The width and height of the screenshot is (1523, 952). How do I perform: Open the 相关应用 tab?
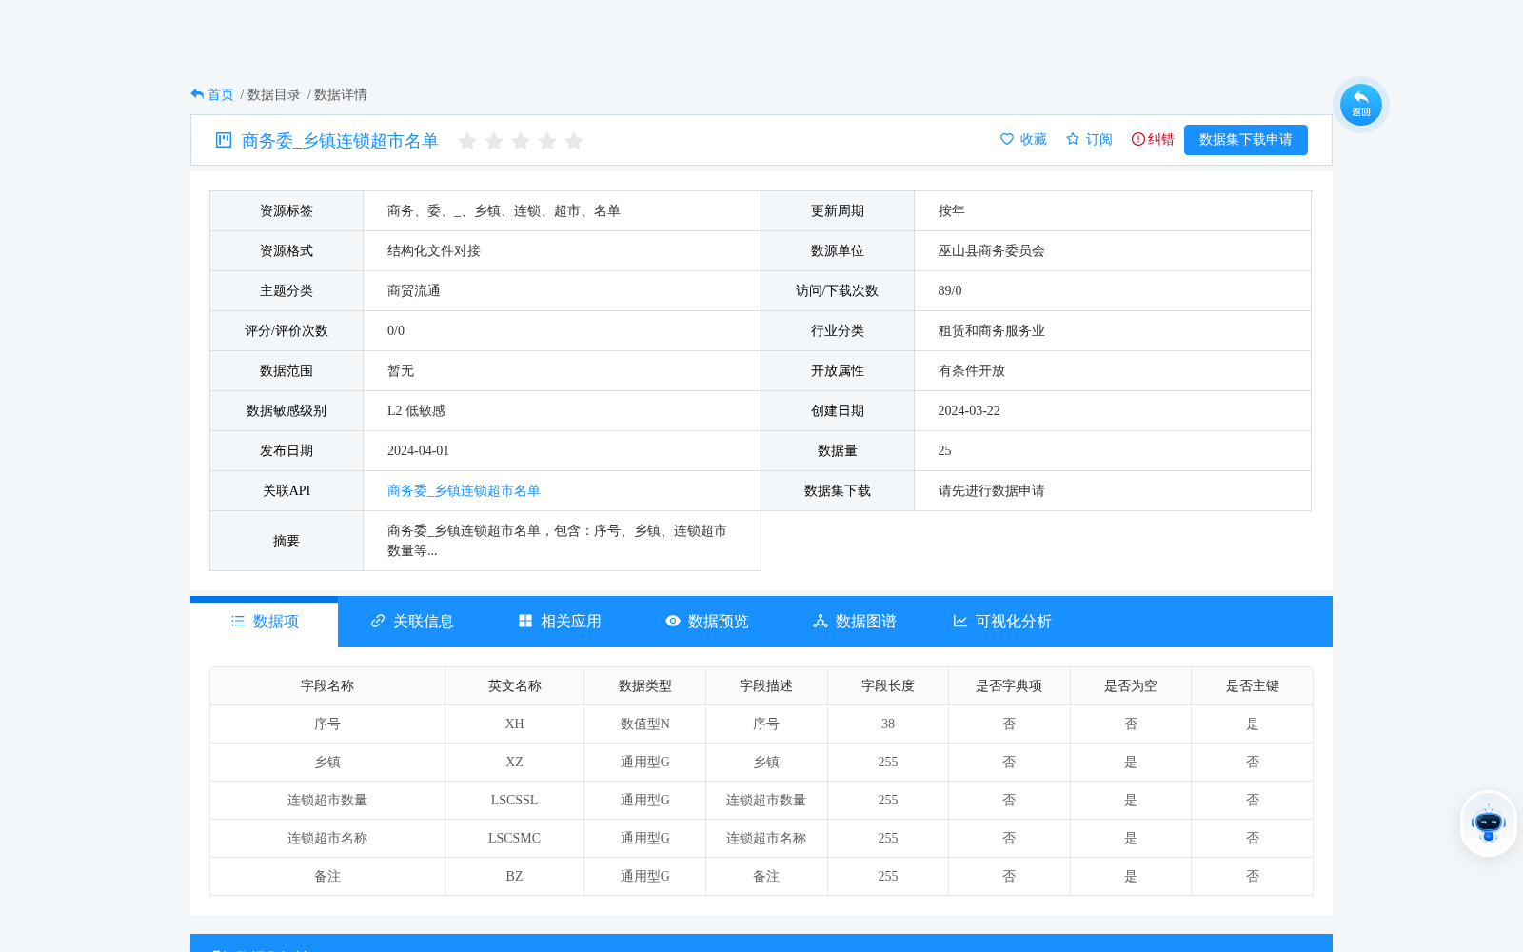tap(560, 622)
